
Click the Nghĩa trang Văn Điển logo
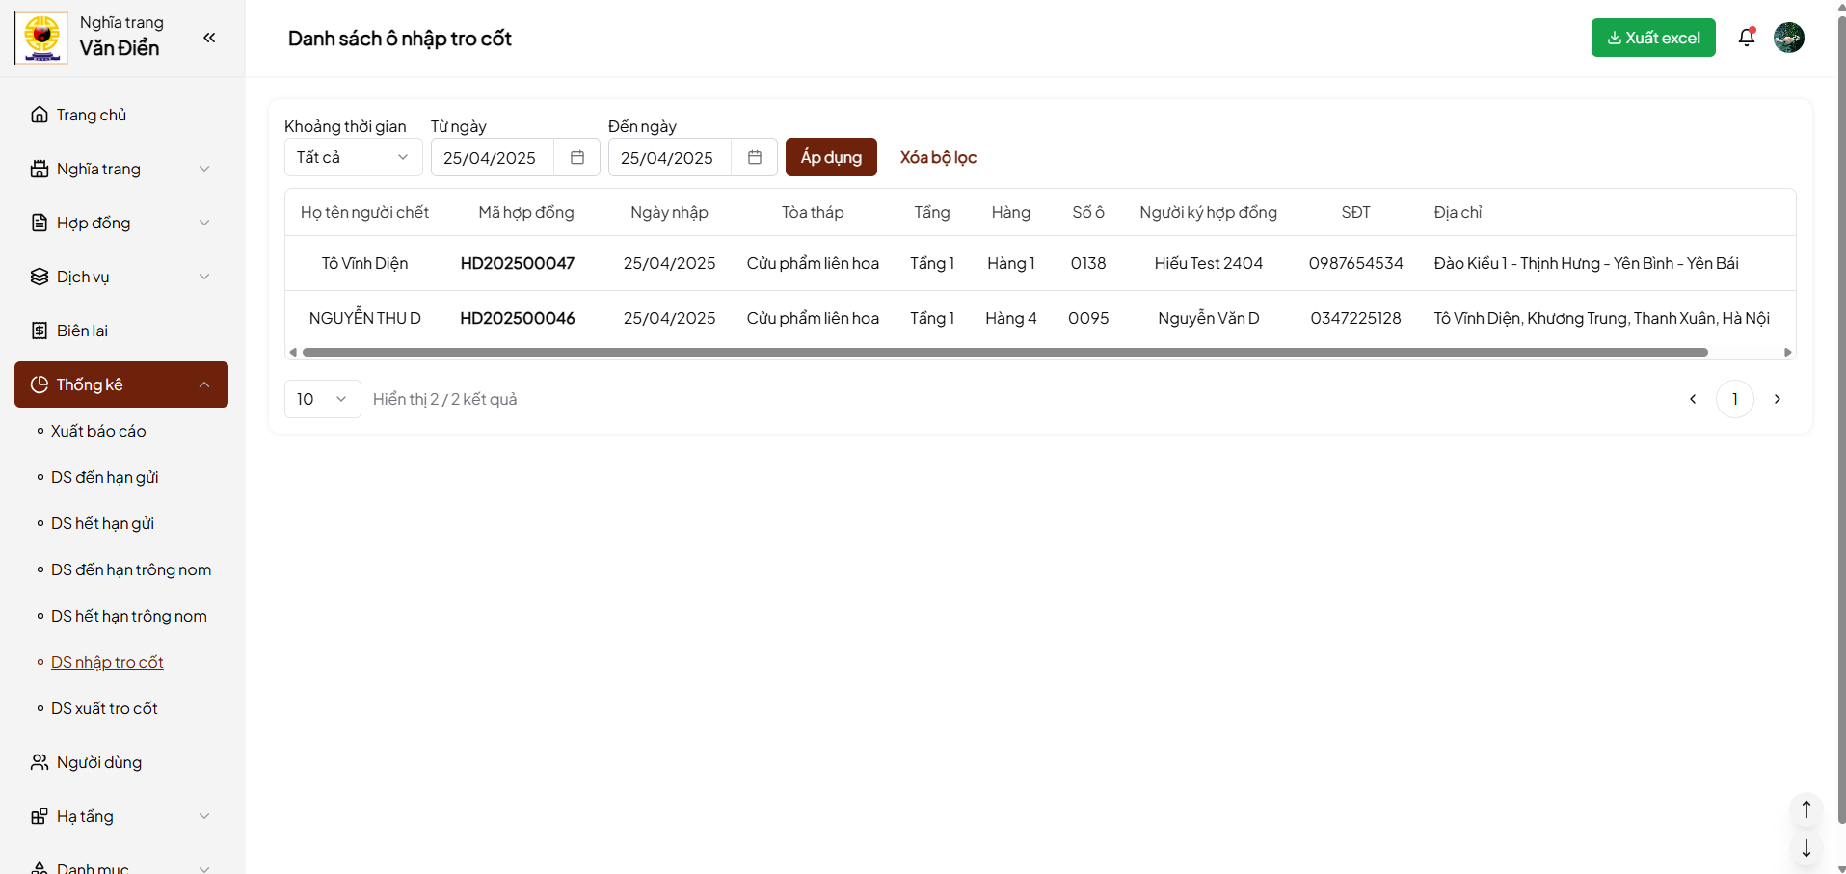pyautogui.click(x=41, y=38)
